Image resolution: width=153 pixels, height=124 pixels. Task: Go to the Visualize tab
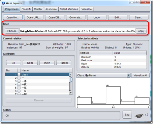[x=87, y=9]
